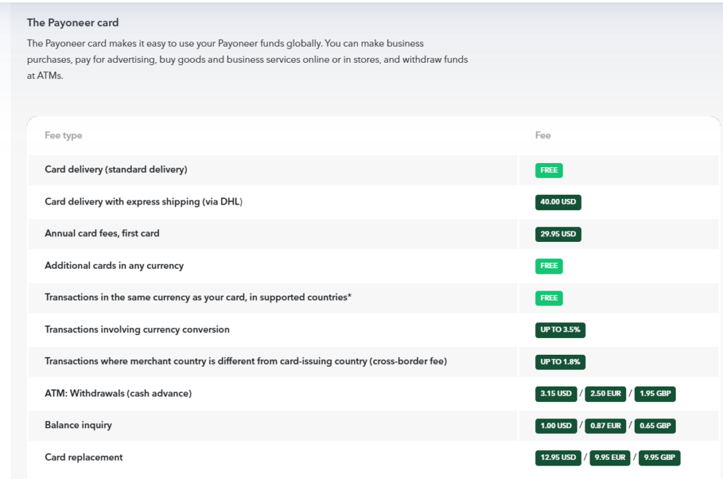Click the 9.95 GBP card replacement badge
This screenshot has width=723, height=479.
659,458
